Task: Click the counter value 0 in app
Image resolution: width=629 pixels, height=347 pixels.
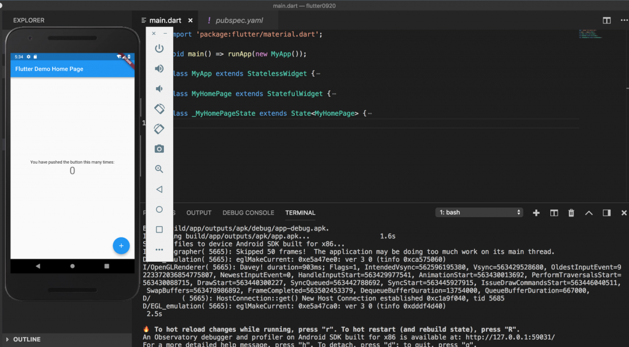Action: click(x=72, y=171)
